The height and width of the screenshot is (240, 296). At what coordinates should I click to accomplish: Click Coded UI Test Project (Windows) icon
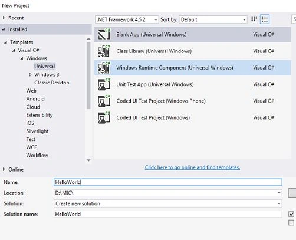(x=104, y=117)
